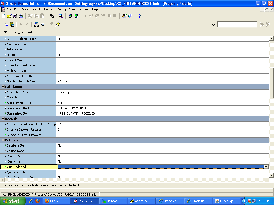Open a form with the Open folder icon
This screenshot has height=205, width=274.
[9, 16]
